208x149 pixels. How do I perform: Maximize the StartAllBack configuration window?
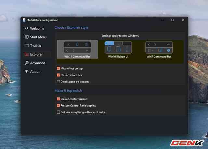(x=173, y=20)
